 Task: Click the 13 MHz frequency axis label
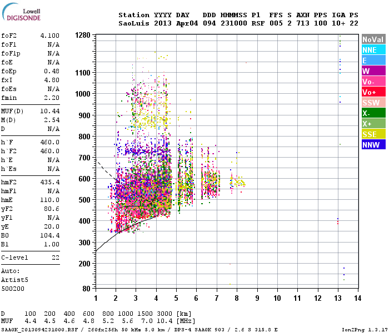coord(338,298)
